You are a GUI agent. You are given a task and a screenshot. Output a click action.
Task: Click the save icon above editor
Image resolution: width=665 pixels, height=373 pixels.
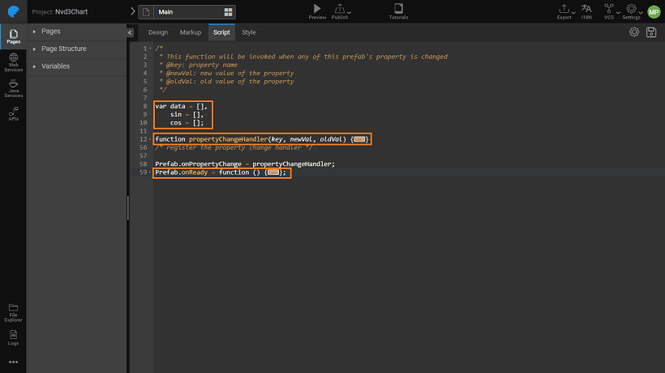click(x=651, y=32)
